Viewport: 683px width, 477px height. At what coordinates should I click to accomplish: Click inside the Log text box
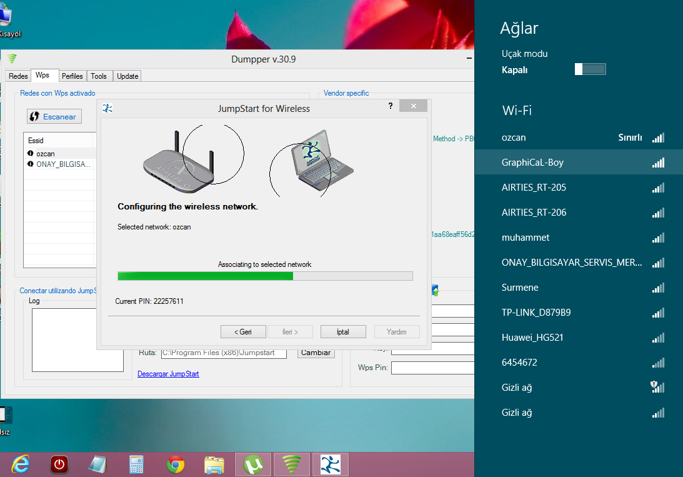click(77, 340)
